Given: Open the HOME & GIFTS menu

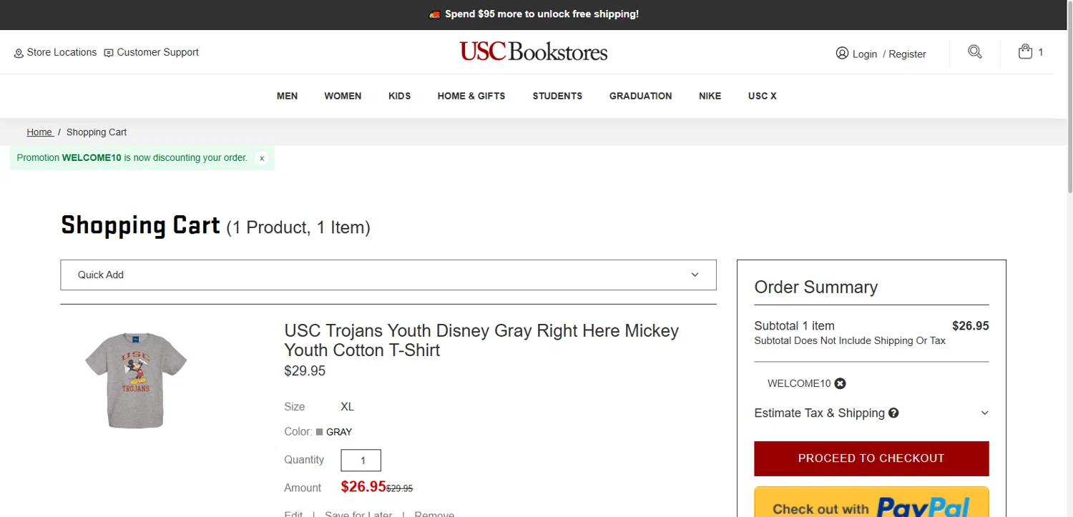Looking at the screenshot, I should point(471,96).
